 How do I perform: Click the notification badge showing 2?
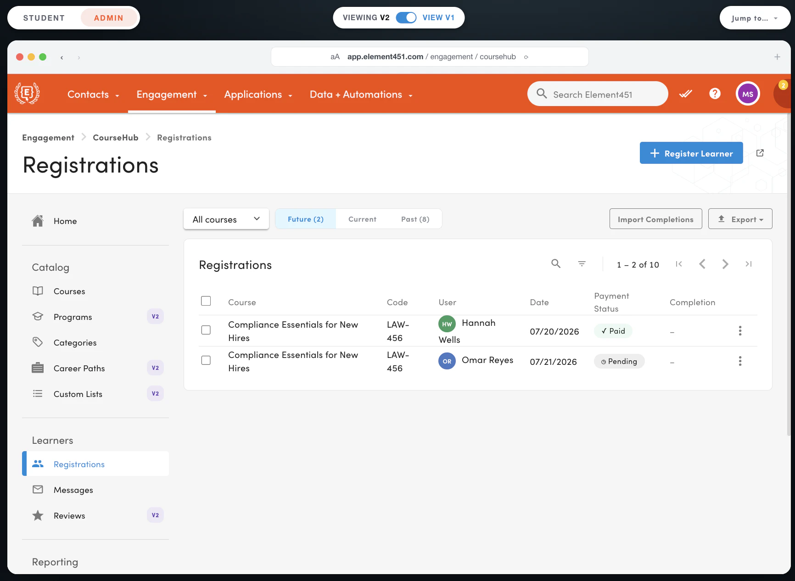tap(783, 85)
